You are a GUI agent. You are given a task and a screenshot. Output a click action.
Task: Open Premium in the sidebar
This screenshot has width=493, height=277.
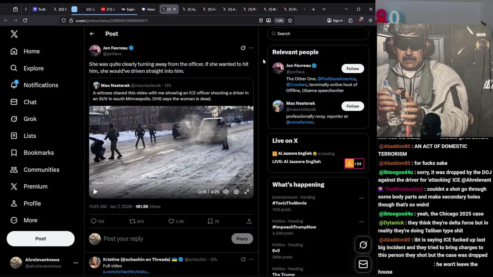pos(29,187)
